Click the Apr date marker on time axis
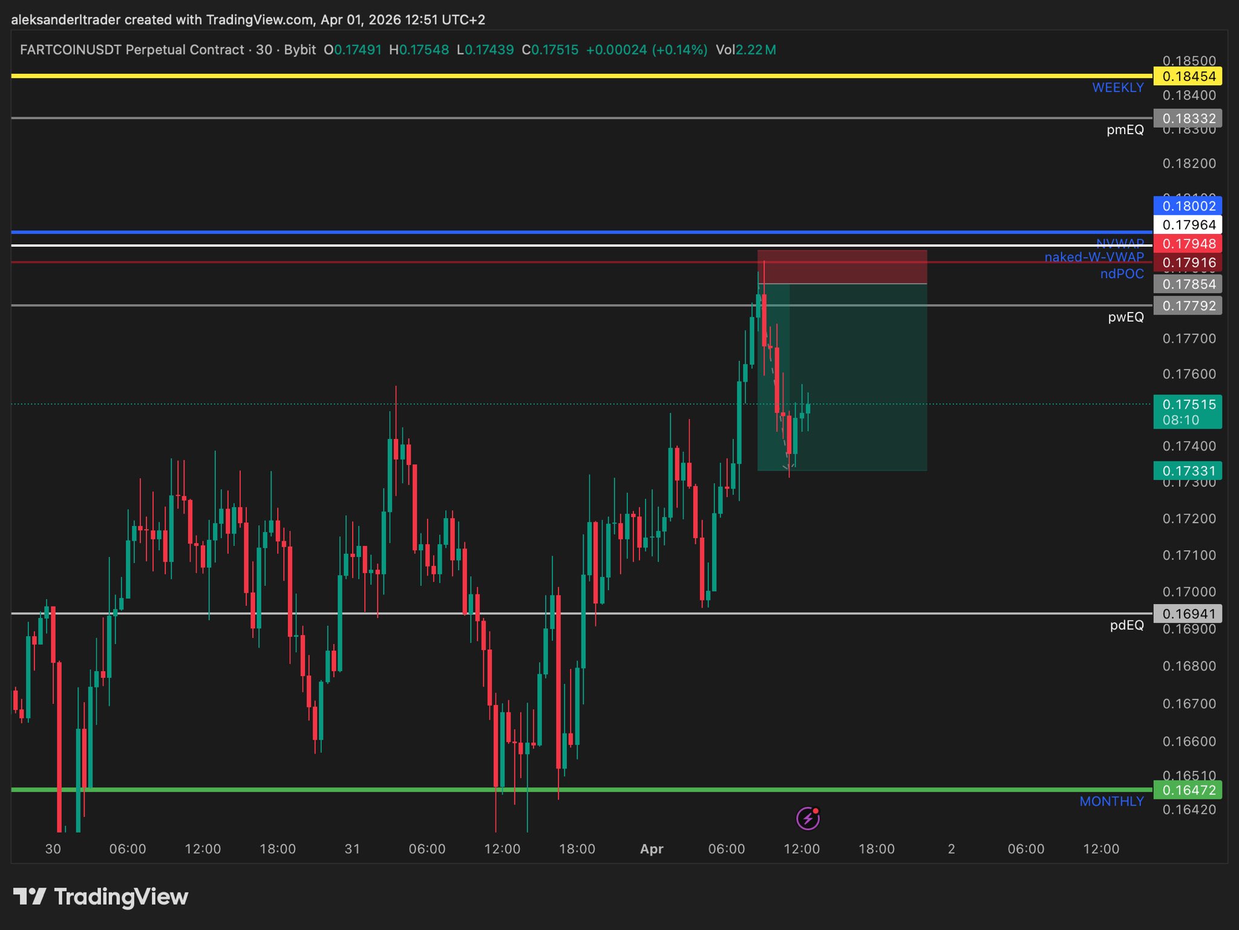This screenshot has width=1239, height=930. point(652,849)
